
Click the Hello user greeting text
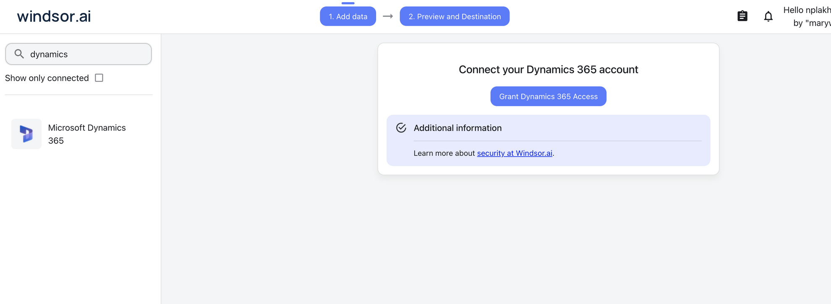(x=807, y=16)
